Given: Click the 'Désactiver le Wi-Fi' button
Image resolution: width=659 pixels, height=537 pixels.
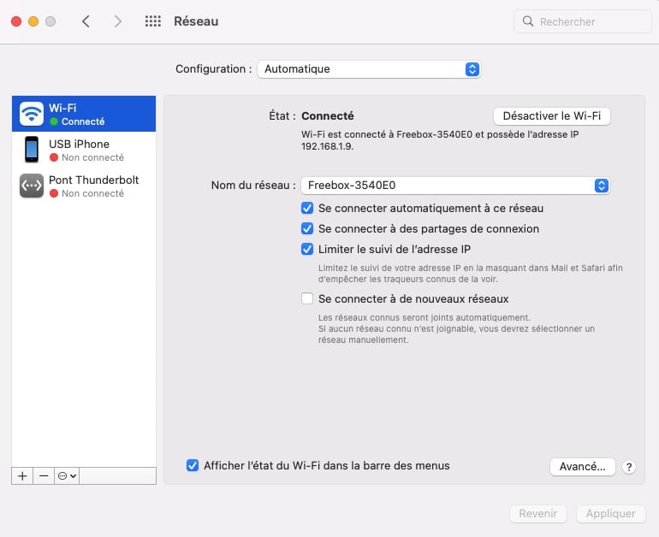Looking at the screenshot, I should [x=551, y=116].
